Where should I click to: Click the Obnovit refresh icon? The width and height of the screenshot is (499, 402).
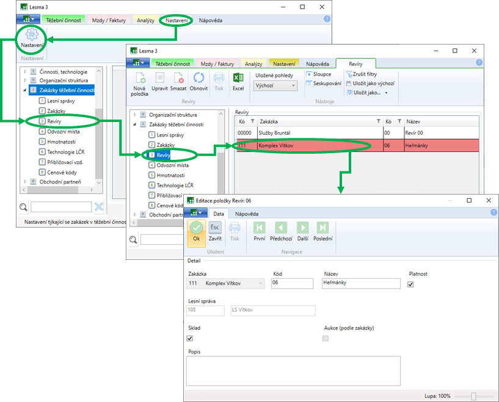(199, 78)
